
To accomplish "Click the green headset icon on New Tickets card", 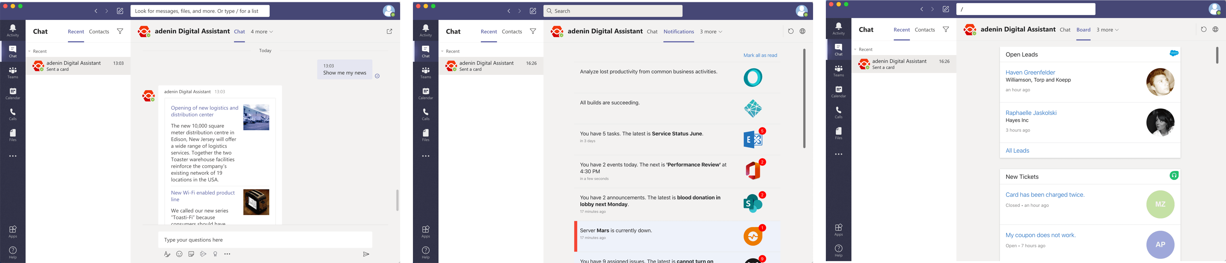I will click(x=1174, y=176).
